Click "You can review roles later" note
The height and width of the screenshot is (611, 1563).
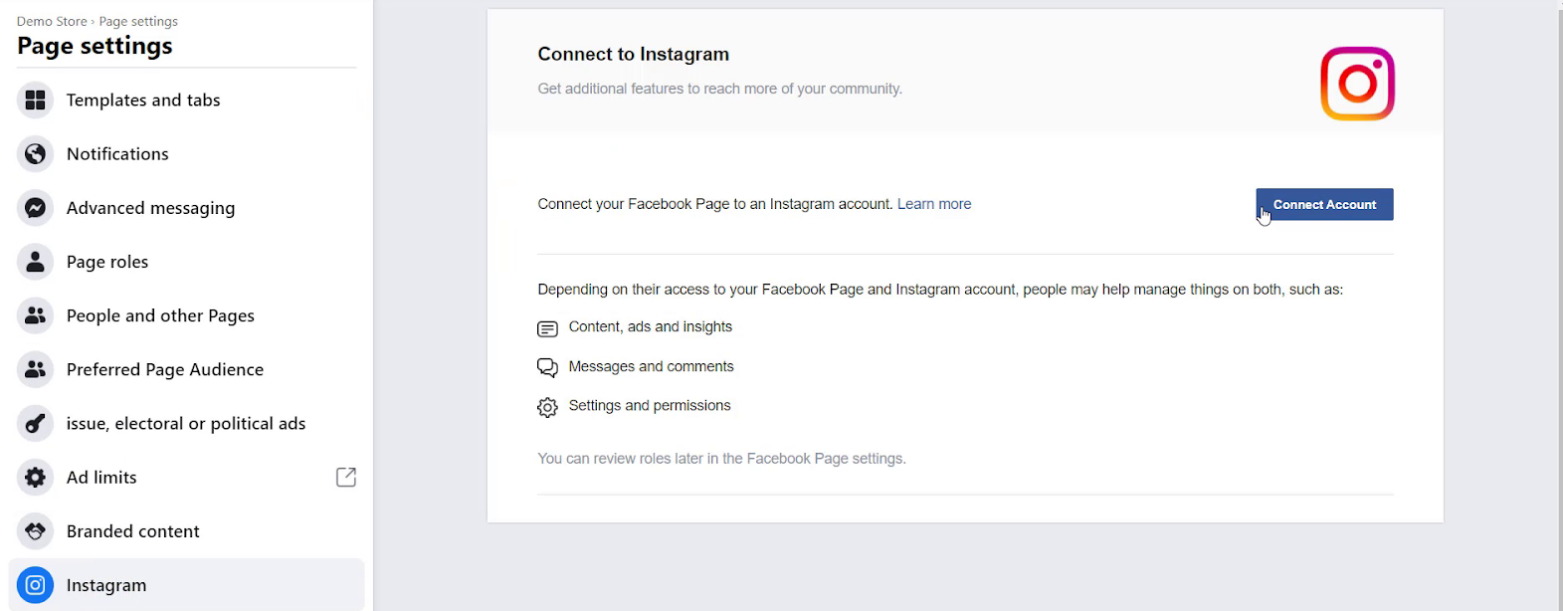click(x=722, y=459)
